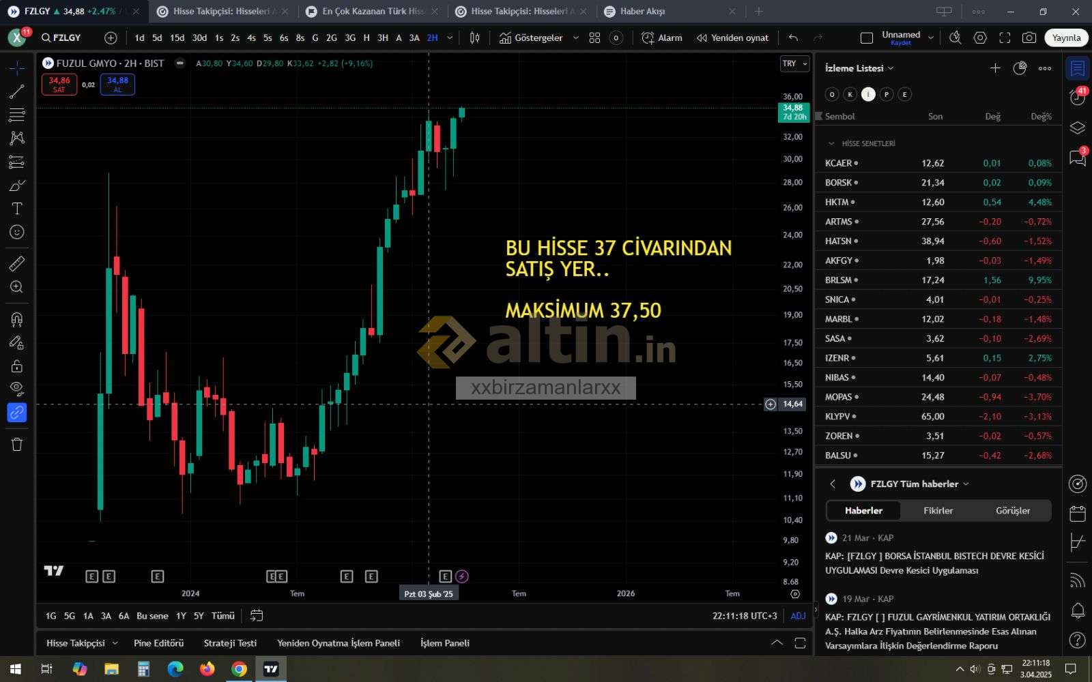
Task: Create an Alarm
Action: click(x=661, y=38)
